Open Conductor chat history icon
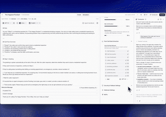Screen dimensions: 166x117 (161, 19)
